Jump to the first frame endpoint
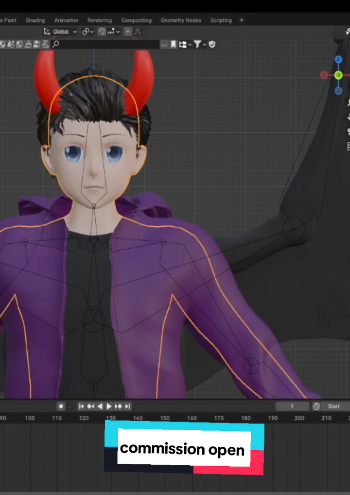350x495 pixels. [81, 406]
